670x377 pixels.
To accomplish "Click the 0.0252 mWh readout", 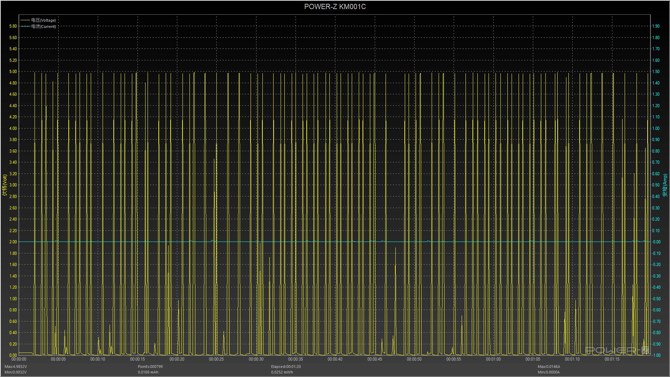I will (x=282, y=372).
